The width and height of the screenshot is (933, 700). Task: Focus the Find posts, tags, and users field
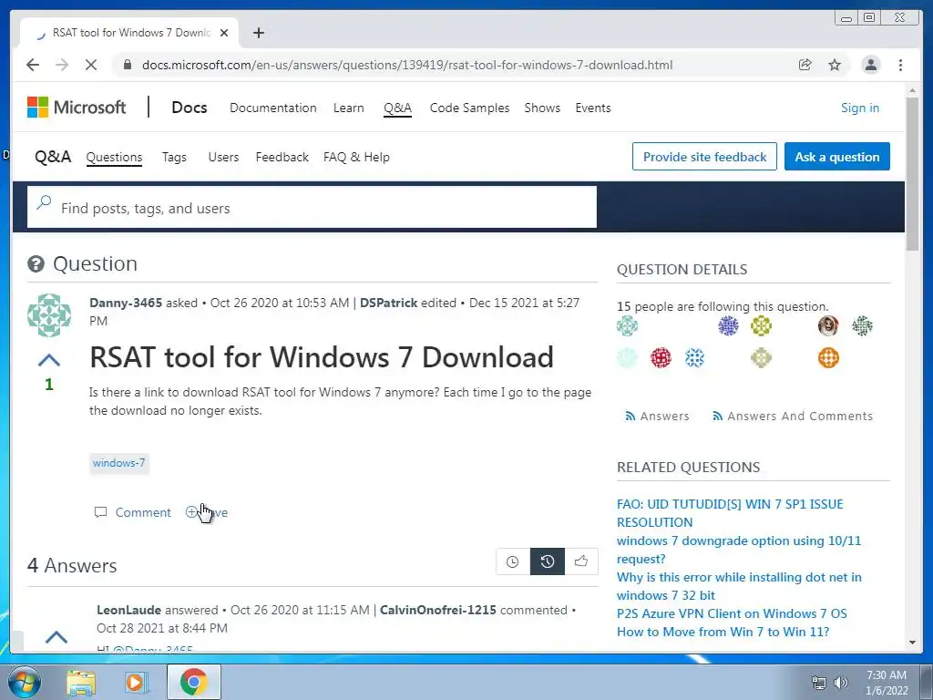click(x=312, y=207)
